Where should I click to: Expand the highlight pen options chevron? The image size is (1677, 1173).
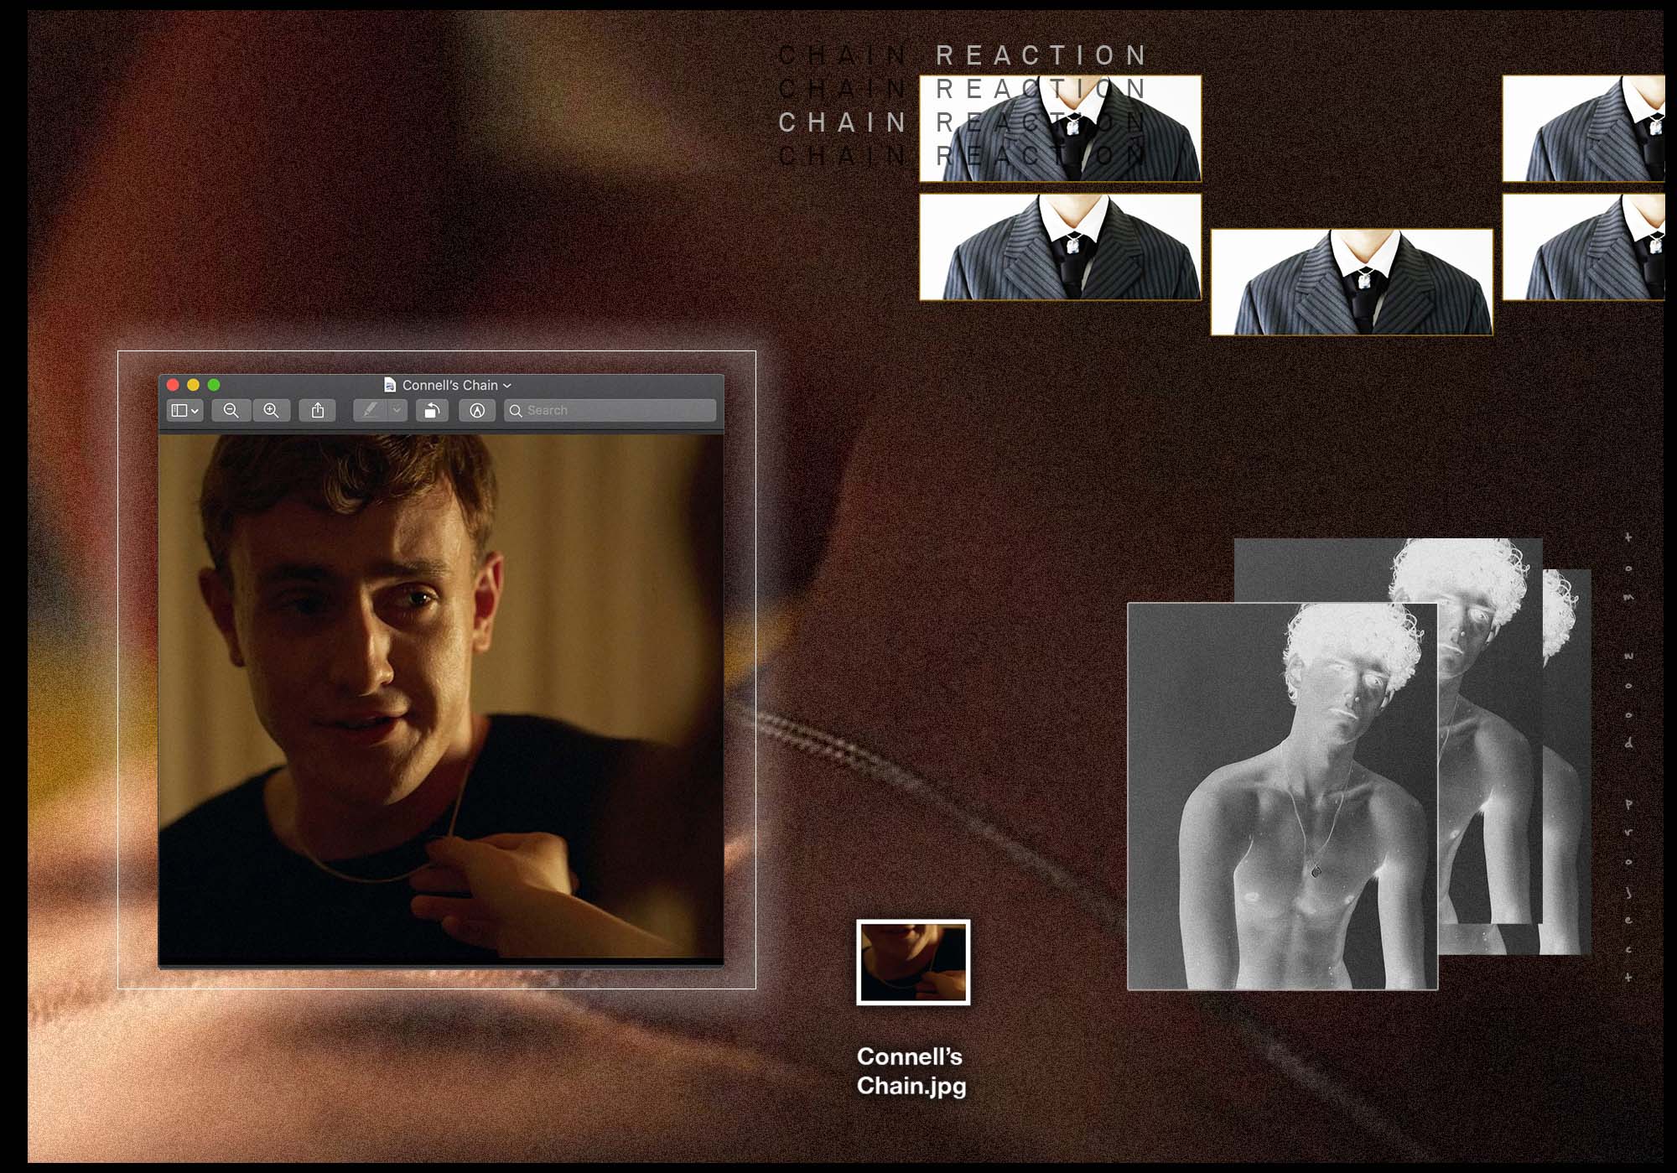coord(397,410)
